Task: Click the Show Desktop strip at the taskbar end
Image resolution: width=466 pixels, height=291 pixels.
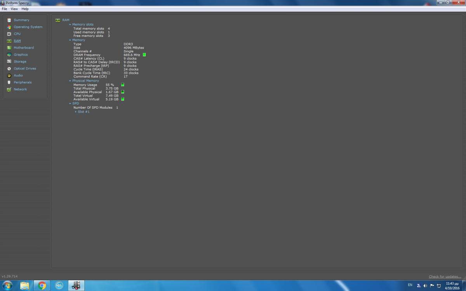Action: click(x=464, y=286)
